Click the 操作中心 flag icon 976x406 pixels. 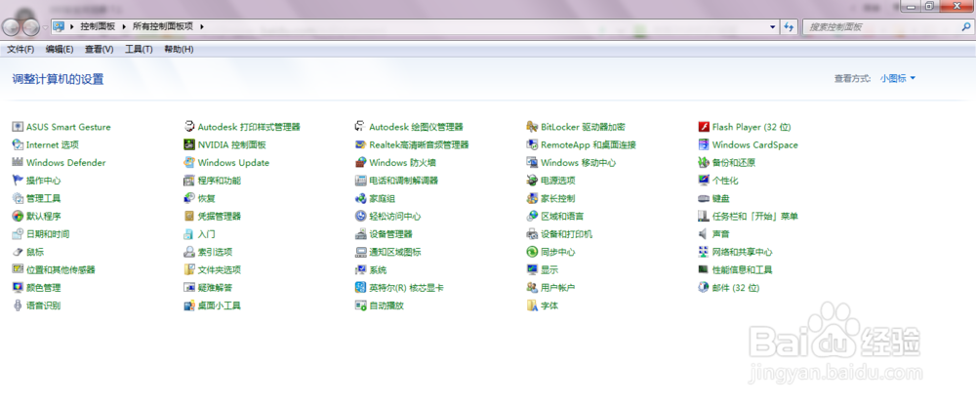[x=18, y=181]
